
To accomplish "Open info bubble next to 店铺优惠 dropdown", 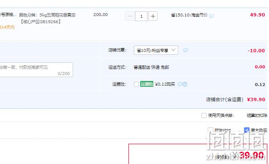I will [x=185, y=50].
